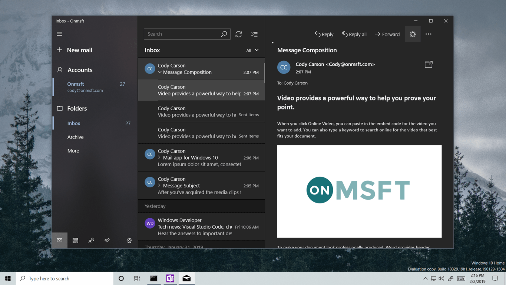This screenshot has height=285, width=506.
Task: Click the message list scrollbar
Action: pos(264,73)
